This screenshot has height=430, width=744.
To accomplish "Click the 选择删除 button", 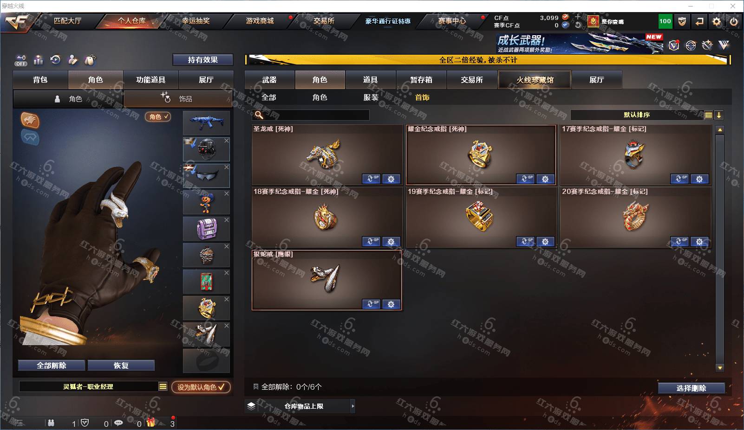I will (691, 388).
